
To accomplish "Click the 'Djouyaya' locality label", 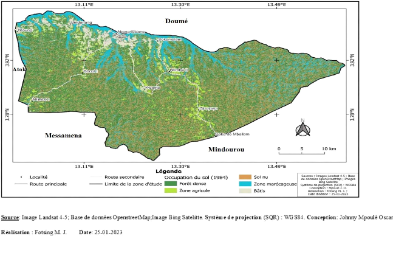I will (x=208, y=108).
